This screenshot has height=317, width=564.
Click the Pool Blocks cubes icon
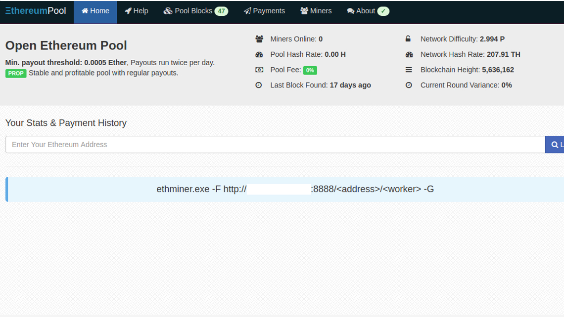point(168,11)
